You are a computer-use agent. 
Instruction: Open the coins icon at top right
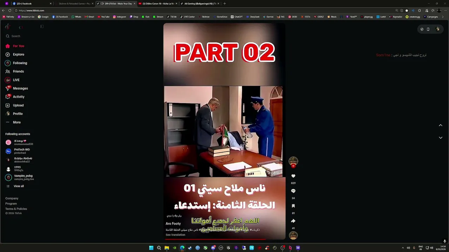pyautogui.click(x=422, y=29)
